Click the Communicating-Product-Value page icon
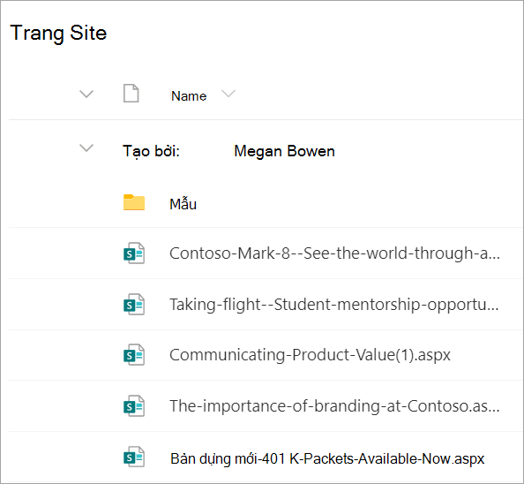The height and width of the screenshot is (484, 524). point(134,354)
